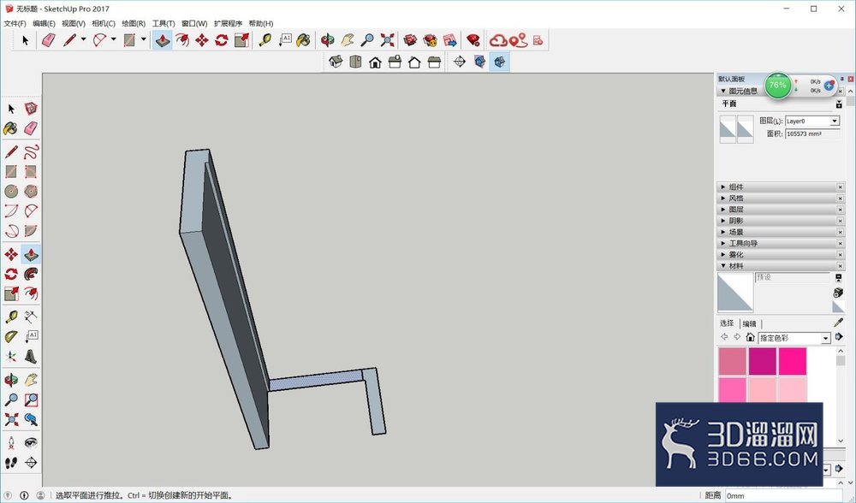Select the Freehand tool in left toolbar
This screenshot has height=503, width=856.
point(31,151)
